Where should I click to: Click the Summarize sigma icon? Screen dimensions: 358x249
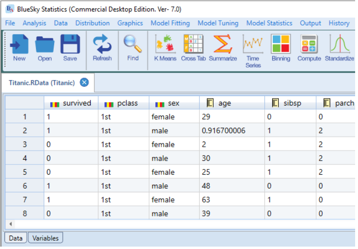tap(223, 48)
